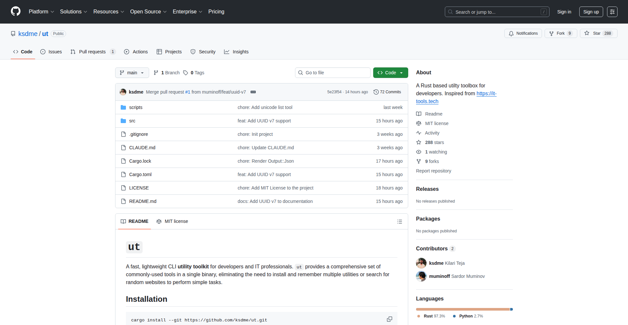The height and width of the screenshot is (325, 628).
Task: Switch to the Actions tab
Action: coord(136,52)
